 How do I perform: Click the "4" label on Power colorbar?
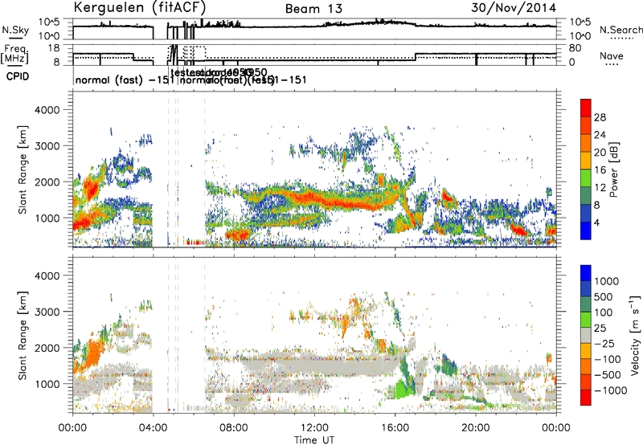(597, 223)
